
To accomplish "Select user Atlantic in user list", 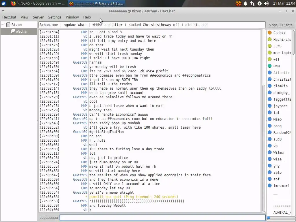I will (281, 73).
